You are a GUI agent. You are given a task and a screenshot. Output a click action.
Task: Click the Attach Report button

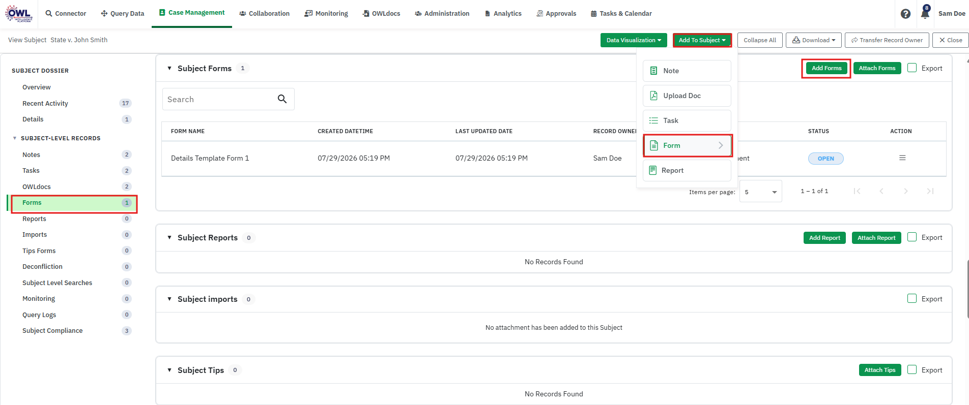coord(876,238)
